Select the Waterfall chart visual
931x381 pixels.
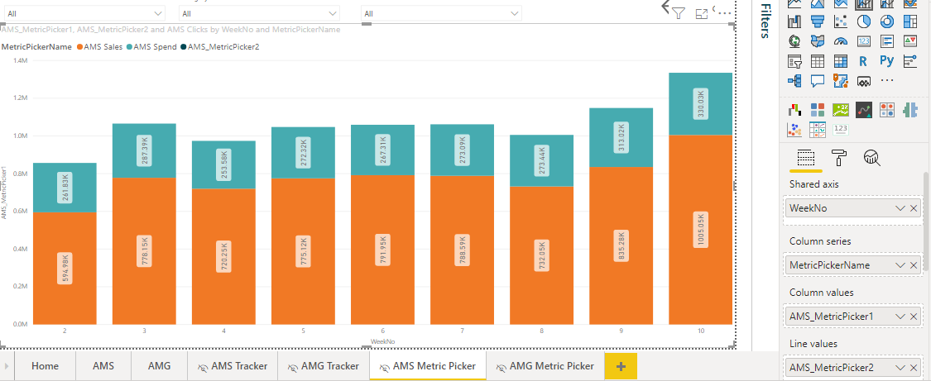(794, 22)
